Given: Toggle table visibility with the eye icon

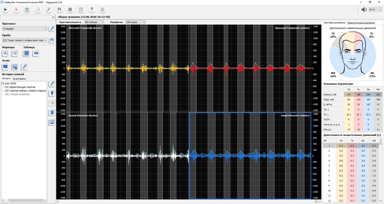Looking at the screenshot, I should (36, 54).
